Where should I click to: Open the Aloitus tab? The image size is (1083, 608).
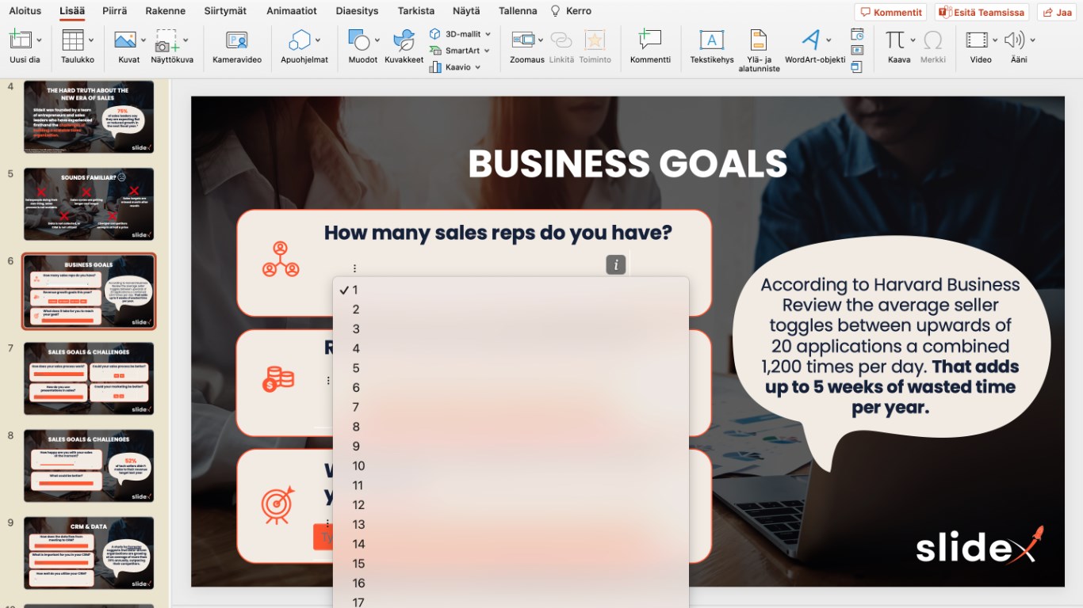click(x=25, y=11)
